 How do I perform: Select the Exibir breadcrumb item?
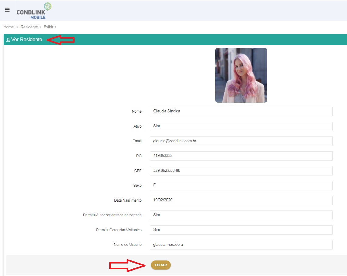(x=48, y=27)
